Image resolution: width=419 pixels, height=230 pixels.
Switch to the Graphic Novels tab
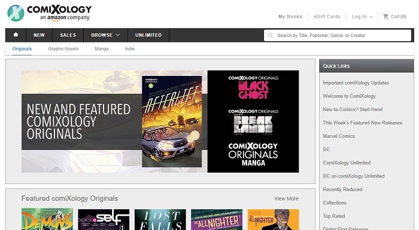click(x=63, y=49)
